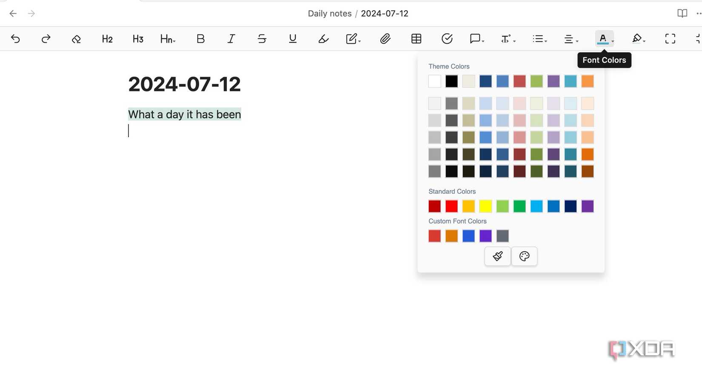Click the 2024-07-12 note heading
Screen dimensions: 702x388
pyautogui.click(x=184, y=84)
